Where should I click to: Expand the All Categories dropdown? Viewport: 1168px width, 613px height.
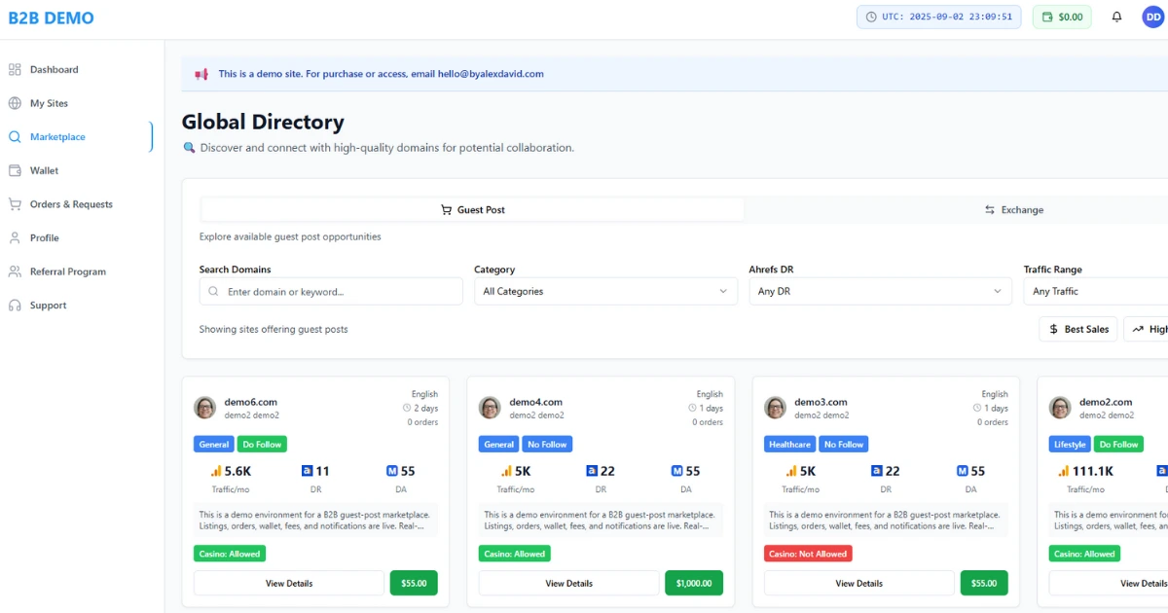[x=605, y=291]
